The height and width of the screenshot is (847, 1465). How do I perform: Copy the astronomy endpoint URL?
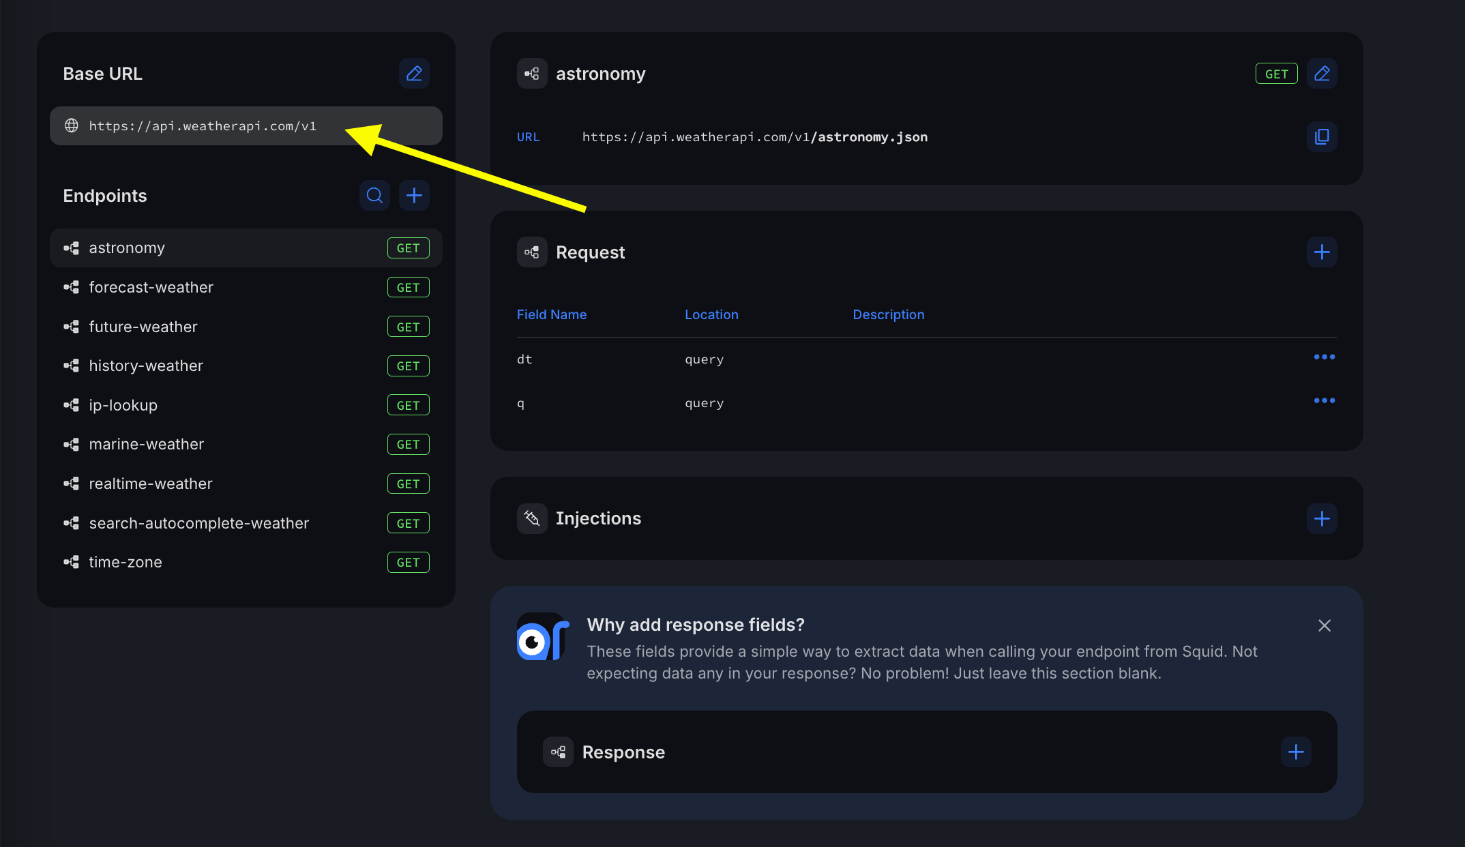pos(1321,137)
